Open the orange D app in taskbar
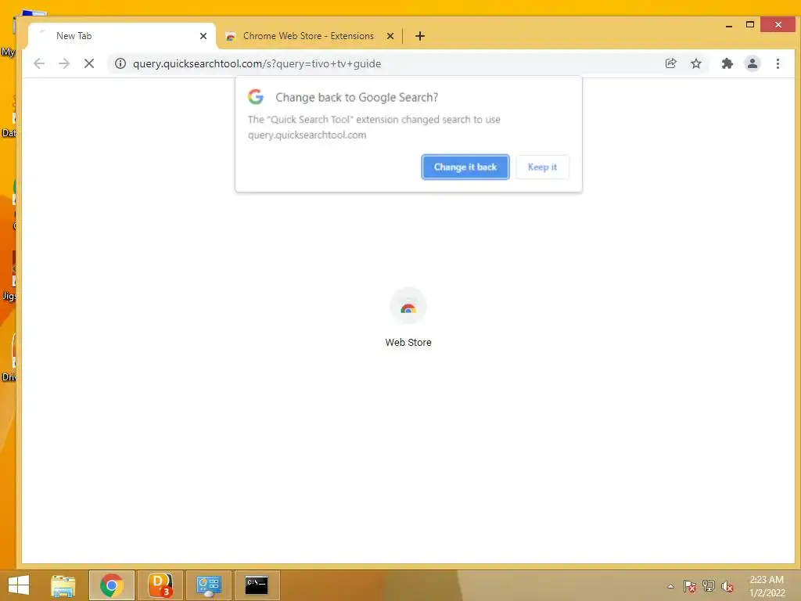This screenshot has height=601, width=801. click(160, 585)
